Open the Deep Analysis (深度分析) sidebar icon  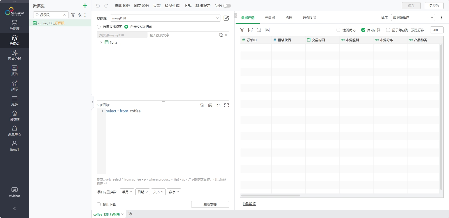click(x=15, y=55)
